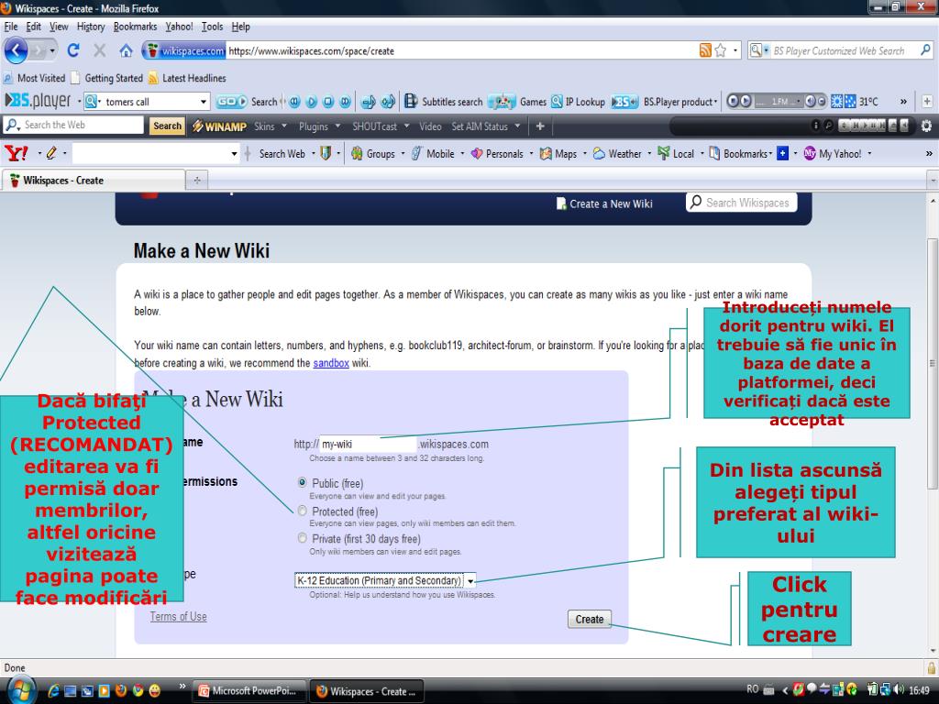Select the Public (free) permission option

303,482
